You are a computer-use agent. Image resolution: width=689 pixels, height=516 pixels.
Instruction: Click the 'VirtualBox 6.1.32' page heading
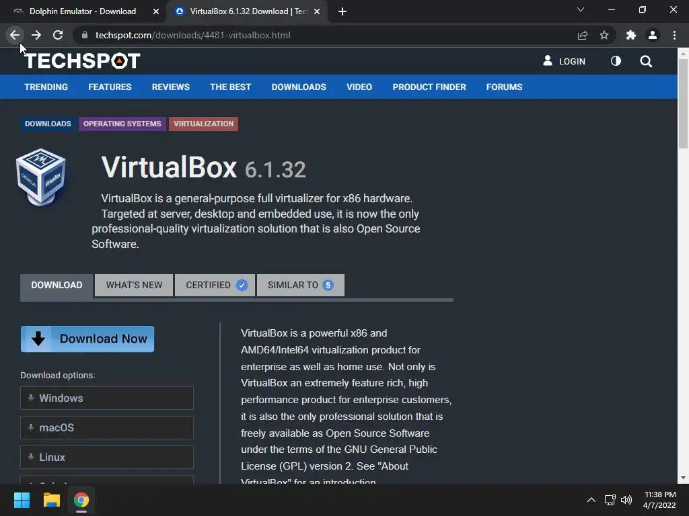203,168
